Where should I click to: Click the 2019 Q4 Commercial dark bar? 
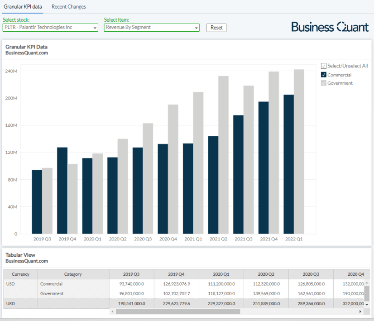coord(62,191)
